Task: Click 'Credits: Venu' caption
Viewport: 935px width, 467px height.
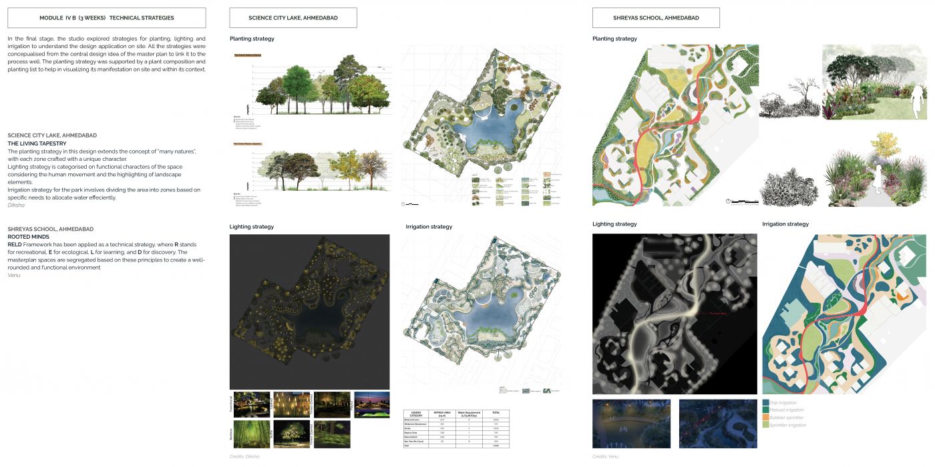Action: pyautogui.click(x=606, y=456)
